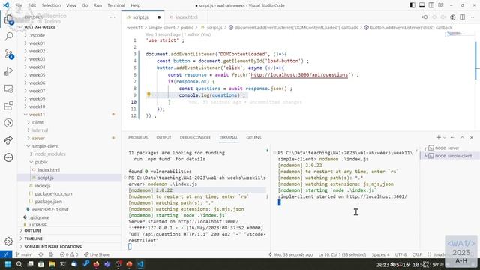Toggle Secondary Side Bar layout button
This screenshot has height=270, width=480.
coord(431,5)
